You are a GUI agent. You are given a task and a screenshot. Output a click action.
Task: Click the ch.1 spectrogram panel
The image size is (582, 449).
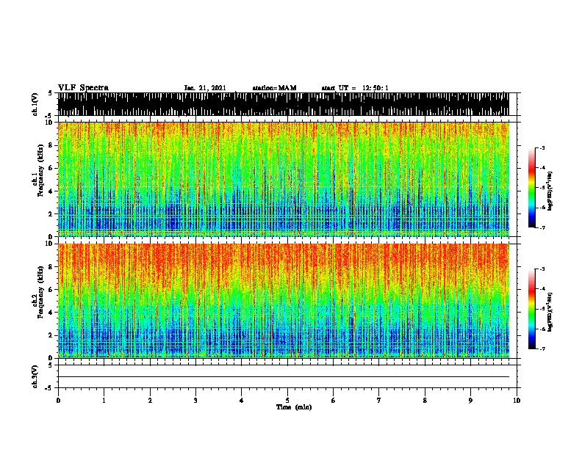tap(283, 179)
